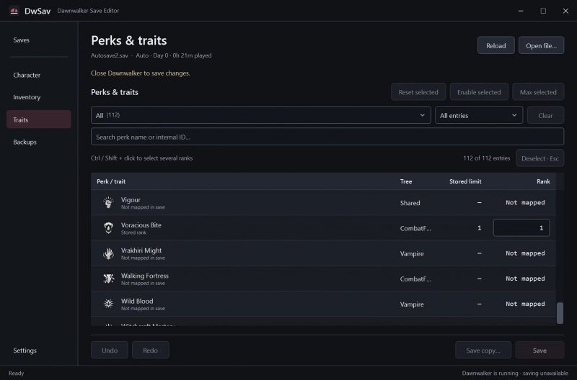This screenshot has height=380, width=577.
Task: Select the Walking Fortress perk name
Action: pos(145,276)
